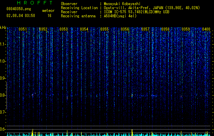Screen dimensions: 214x136
Task: Select the A504HB(yagi 4el) antenna text
Action: pos(120,16)
